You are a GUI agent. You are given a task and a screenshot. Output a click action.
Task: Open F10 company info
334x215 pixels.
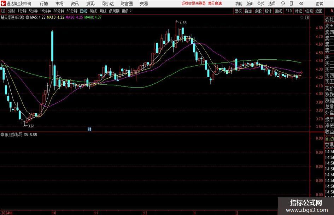pyautogui.click(x=288, y=11)
